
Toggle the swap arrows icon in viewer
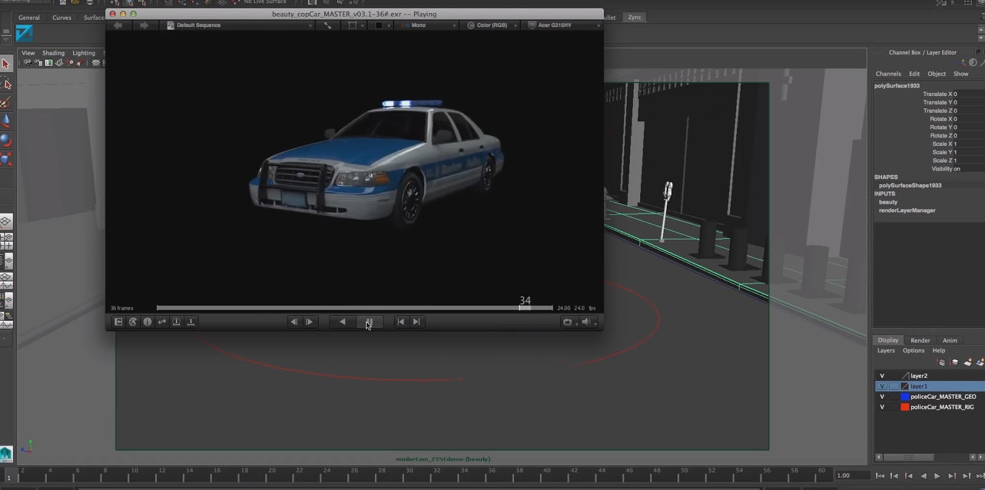click(162, 322)
